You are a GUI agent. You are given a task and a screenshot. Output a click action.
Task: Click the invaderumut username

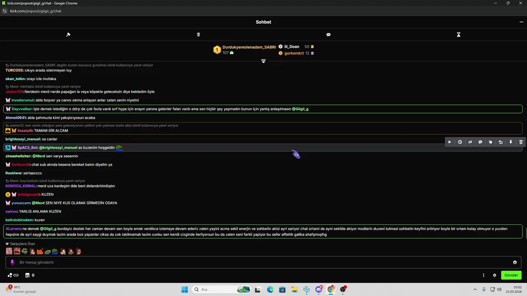coord(23,100)
